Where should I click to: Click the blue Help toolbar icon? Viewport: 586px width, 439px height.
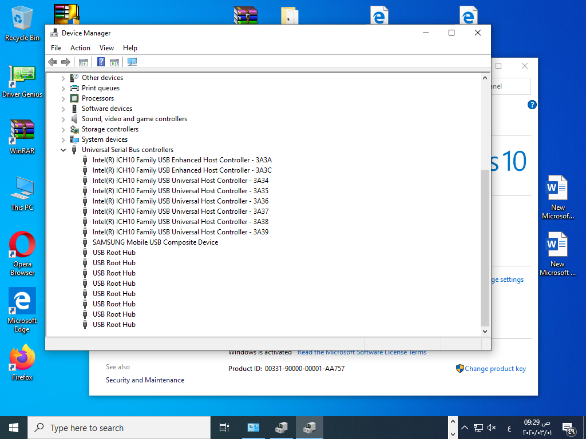pyautogui.click(x=101, y=62)
